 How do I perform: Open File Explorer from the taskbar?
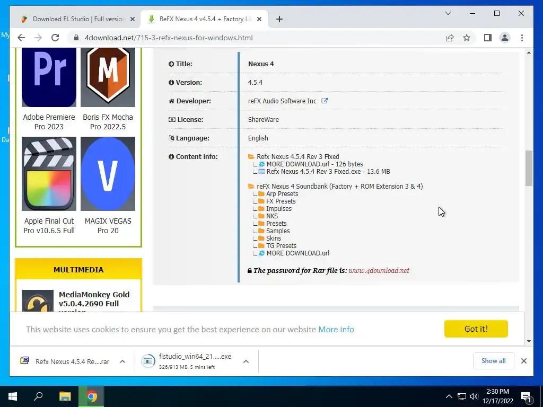pyautogui.click(x=65, y=396)
